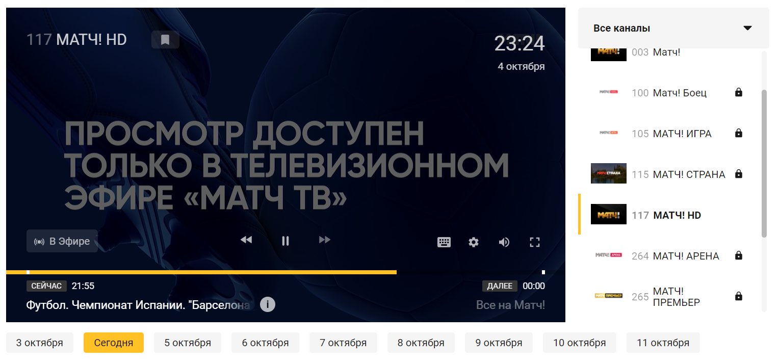Viewport: 779px width, 363px height.
Task: Click the lock icon next to Матч! Боец
Action: [x=738, y=92]
